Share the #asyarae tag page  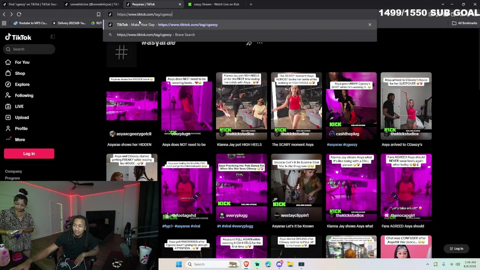pos(249,43)
